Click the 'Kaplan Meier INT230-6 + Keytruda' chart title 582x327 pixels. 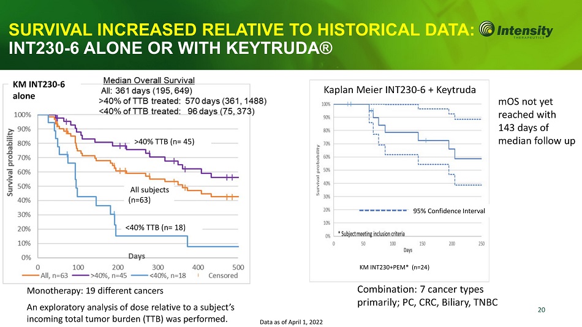399,90
